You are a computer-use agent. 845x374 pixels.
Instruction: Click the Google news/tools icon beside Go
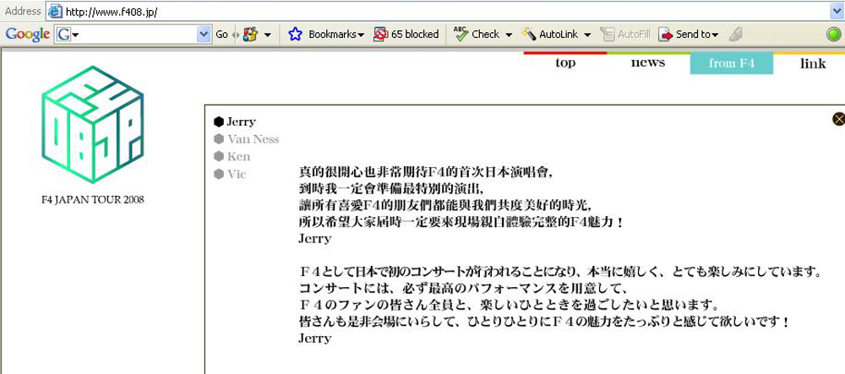(x=251, y=35)
